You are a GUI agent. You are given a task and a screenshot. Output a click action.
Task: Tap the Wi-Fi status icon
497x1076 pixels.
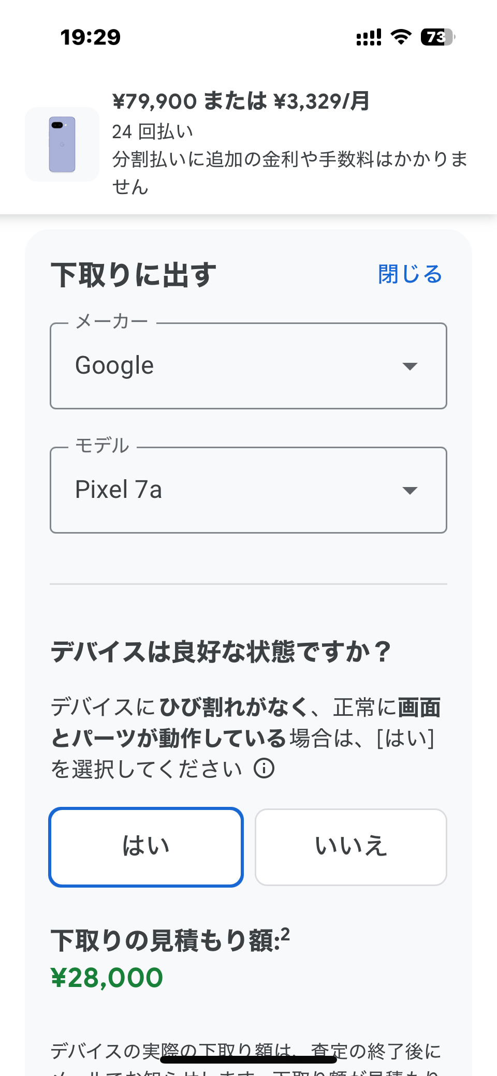pos(401,37)
